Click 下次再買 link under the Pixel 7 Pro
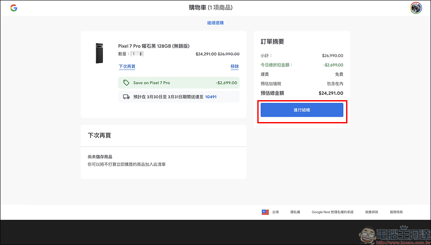 [127, 66]
